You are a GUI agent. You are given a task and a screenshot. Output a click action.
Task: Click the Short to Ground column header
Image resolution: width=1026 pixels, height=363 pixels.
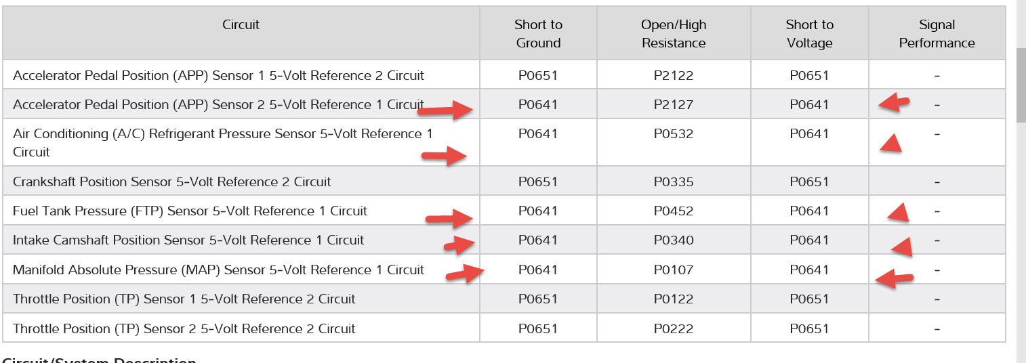click(538, 34)
